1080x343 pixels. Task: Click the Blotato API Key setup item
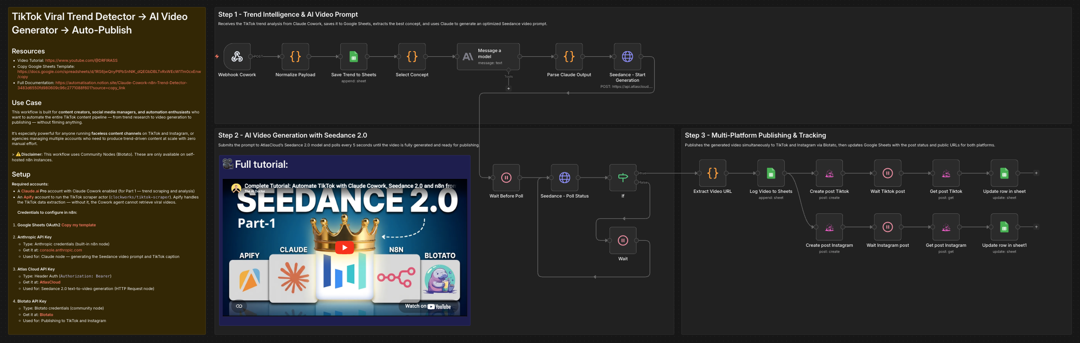click(32, 301)
